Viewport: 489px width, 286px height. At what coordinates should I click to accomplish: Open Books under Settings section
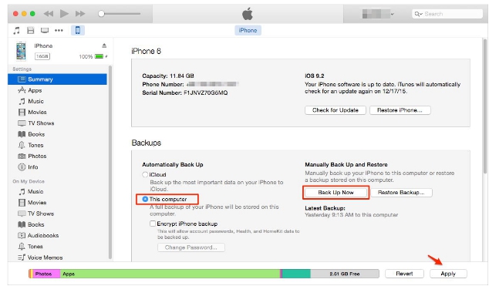coord(57,134)
